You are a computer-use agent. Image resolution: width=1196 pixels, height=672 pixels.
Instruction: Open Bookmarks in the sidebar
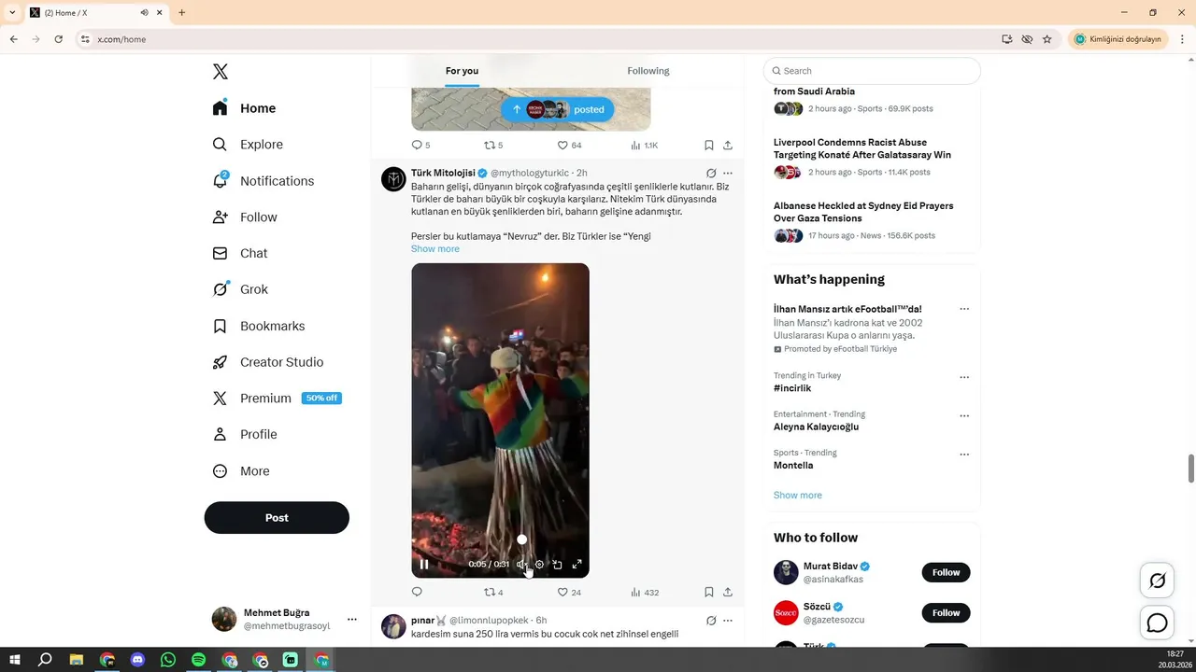coord(259,326)
